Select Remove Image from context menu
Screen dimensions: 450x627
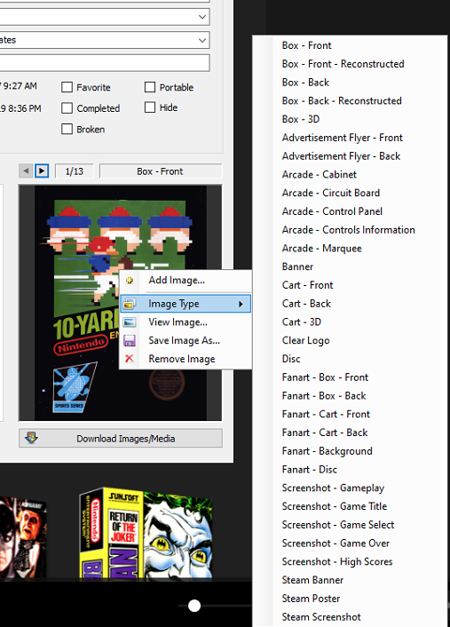[186, 359]
